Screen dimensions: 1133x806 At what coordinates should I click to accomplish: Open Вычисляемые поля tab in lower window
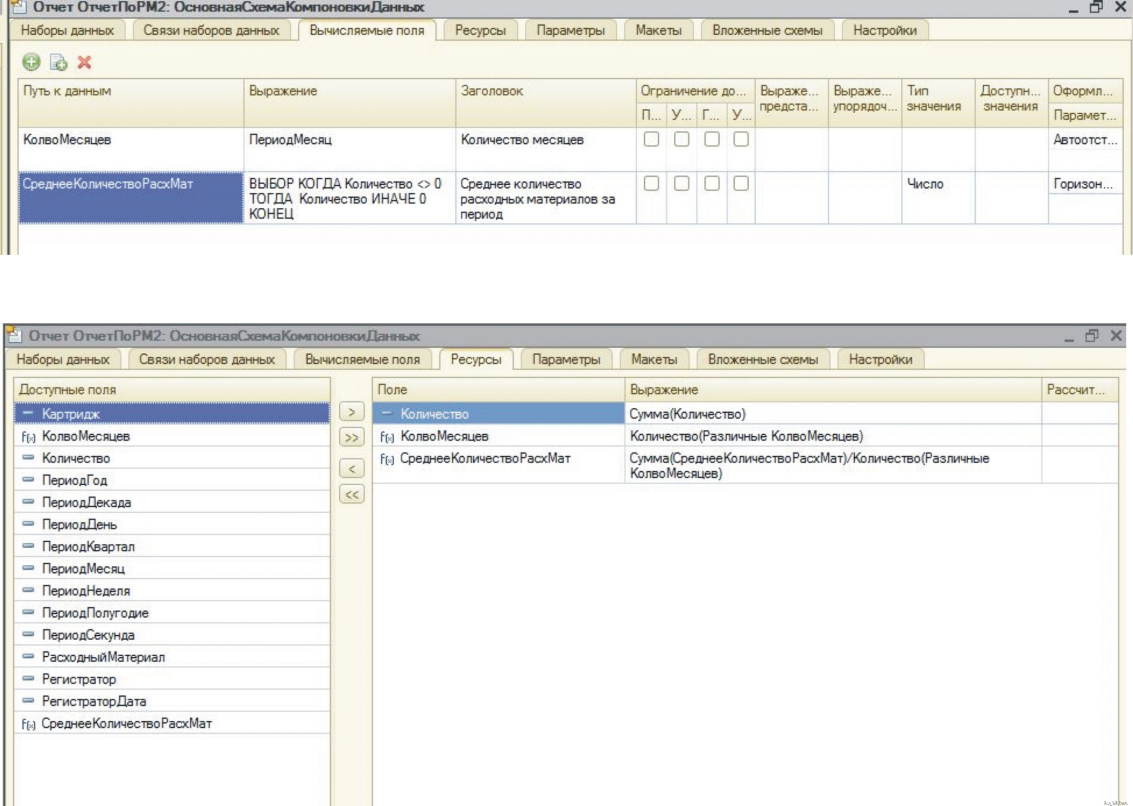(x=362, y=359)
